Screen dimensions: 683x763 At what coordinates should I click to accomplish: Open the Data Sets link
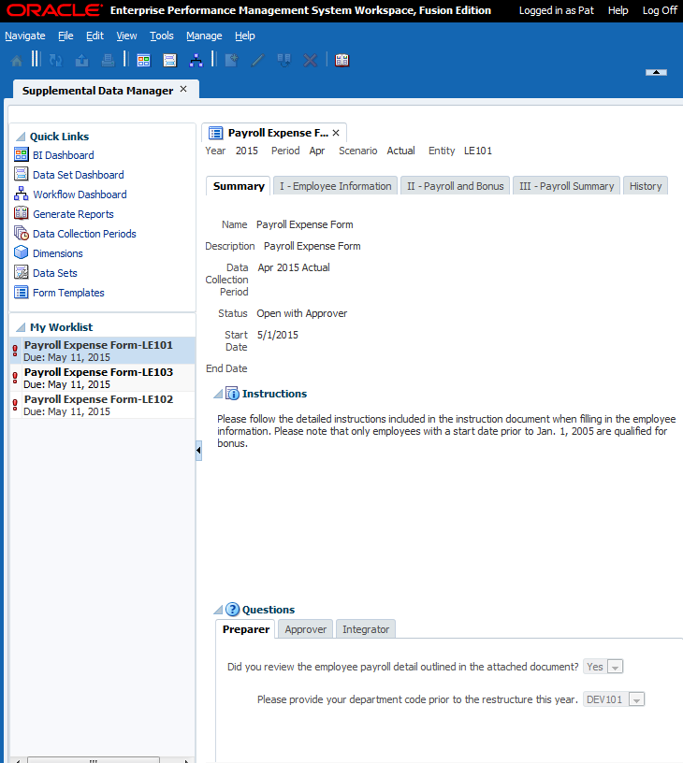click(55, 273)
